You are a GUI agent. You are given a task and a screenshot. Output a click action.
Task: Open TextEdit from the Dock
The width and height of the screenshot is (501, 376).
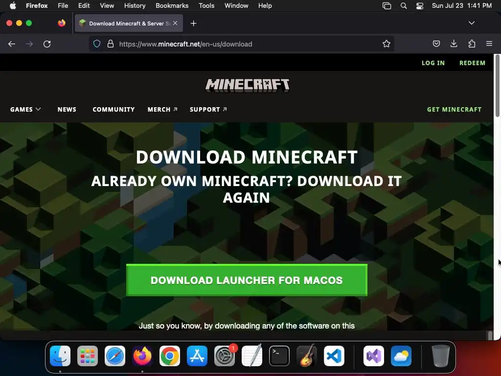point(252,356)
